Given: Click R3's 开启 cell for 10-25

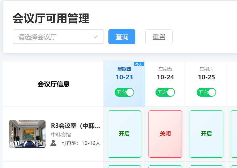Looking at the screenshot, I should click(206, 134).
